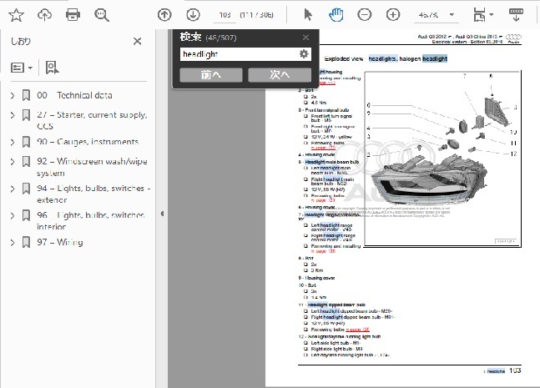Click the scrolling mode keyboard icon
Image resolution: width=540 pixels, height=388 pixels.
coord(516,15)
